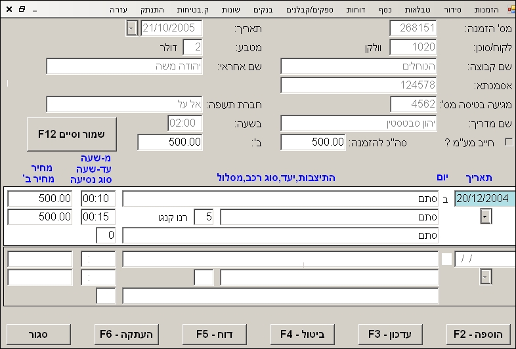The height and width of the screenshot is (349, 516).
Task: Toggle the חייב מע"מ checkbox
Action: (509, 142)
